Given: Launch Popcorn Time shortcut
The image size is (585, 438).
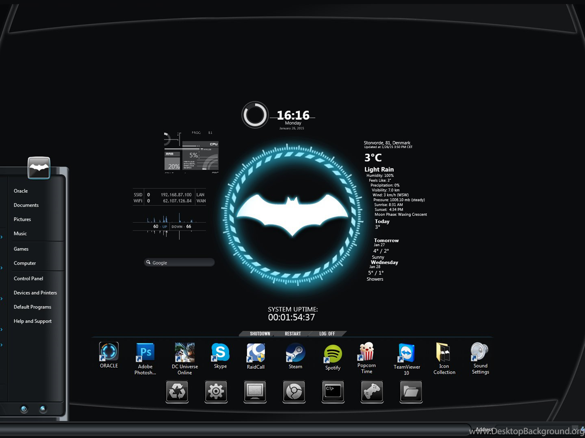Looking at the screenshot, I should [x=366, y=357].
